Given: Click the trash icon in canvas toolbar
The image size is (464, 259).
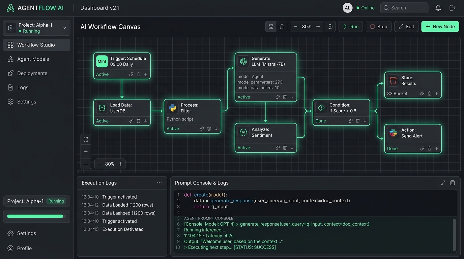Looking at the screenshot, I should click(282, 27).
